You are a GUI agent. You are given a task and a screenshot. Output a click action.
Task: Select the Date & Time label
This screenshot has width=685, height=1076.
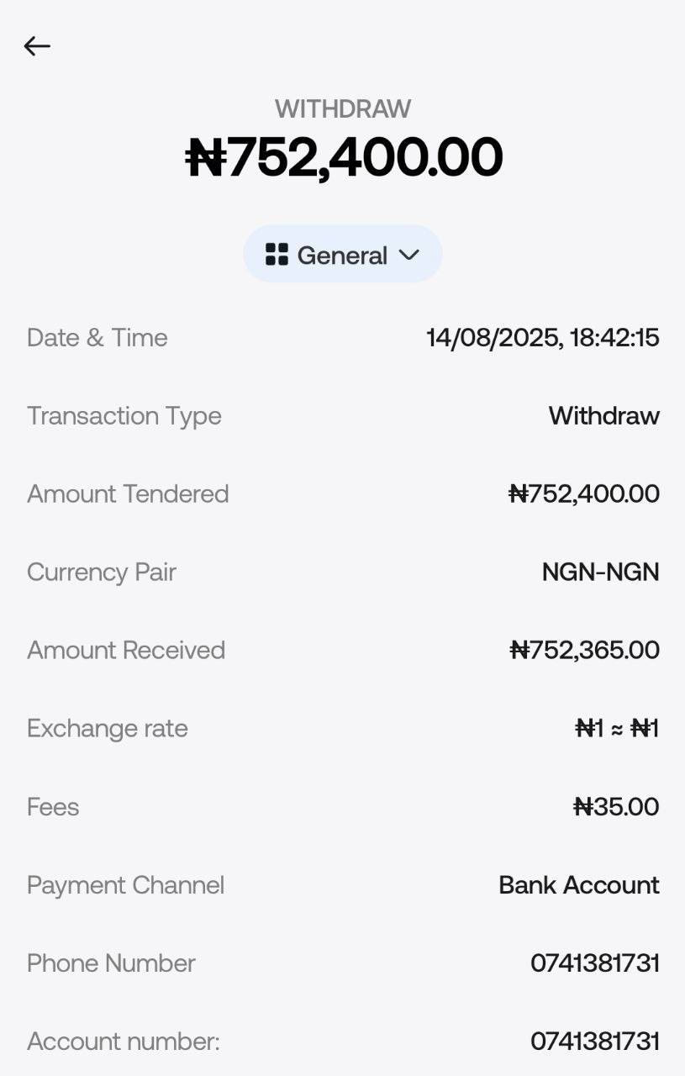pos(97,338)
